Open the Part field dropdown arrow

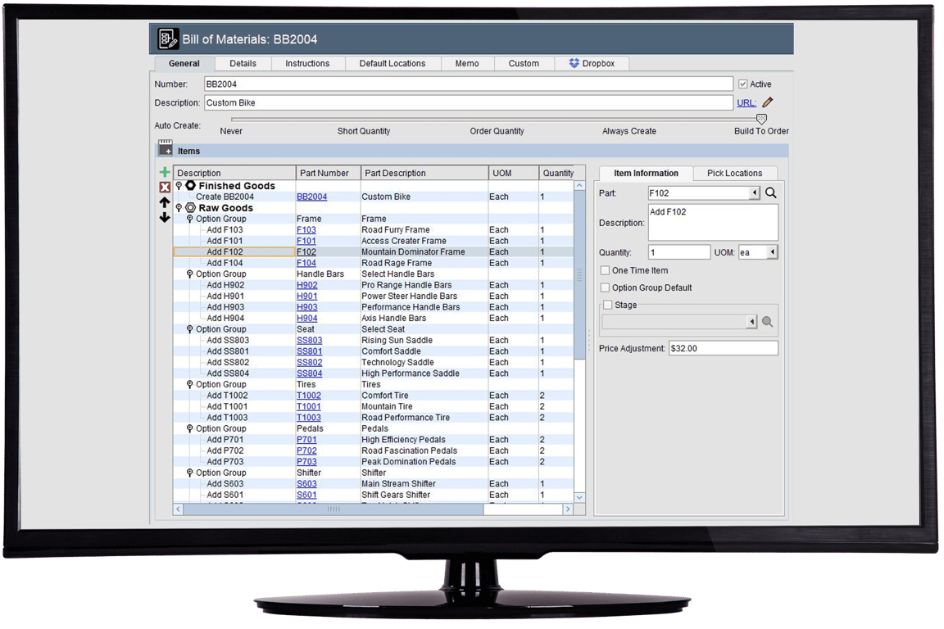[753, 192]
